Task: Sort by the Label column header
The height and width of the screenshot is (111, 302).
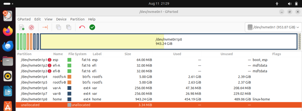Action: [97, 54]
